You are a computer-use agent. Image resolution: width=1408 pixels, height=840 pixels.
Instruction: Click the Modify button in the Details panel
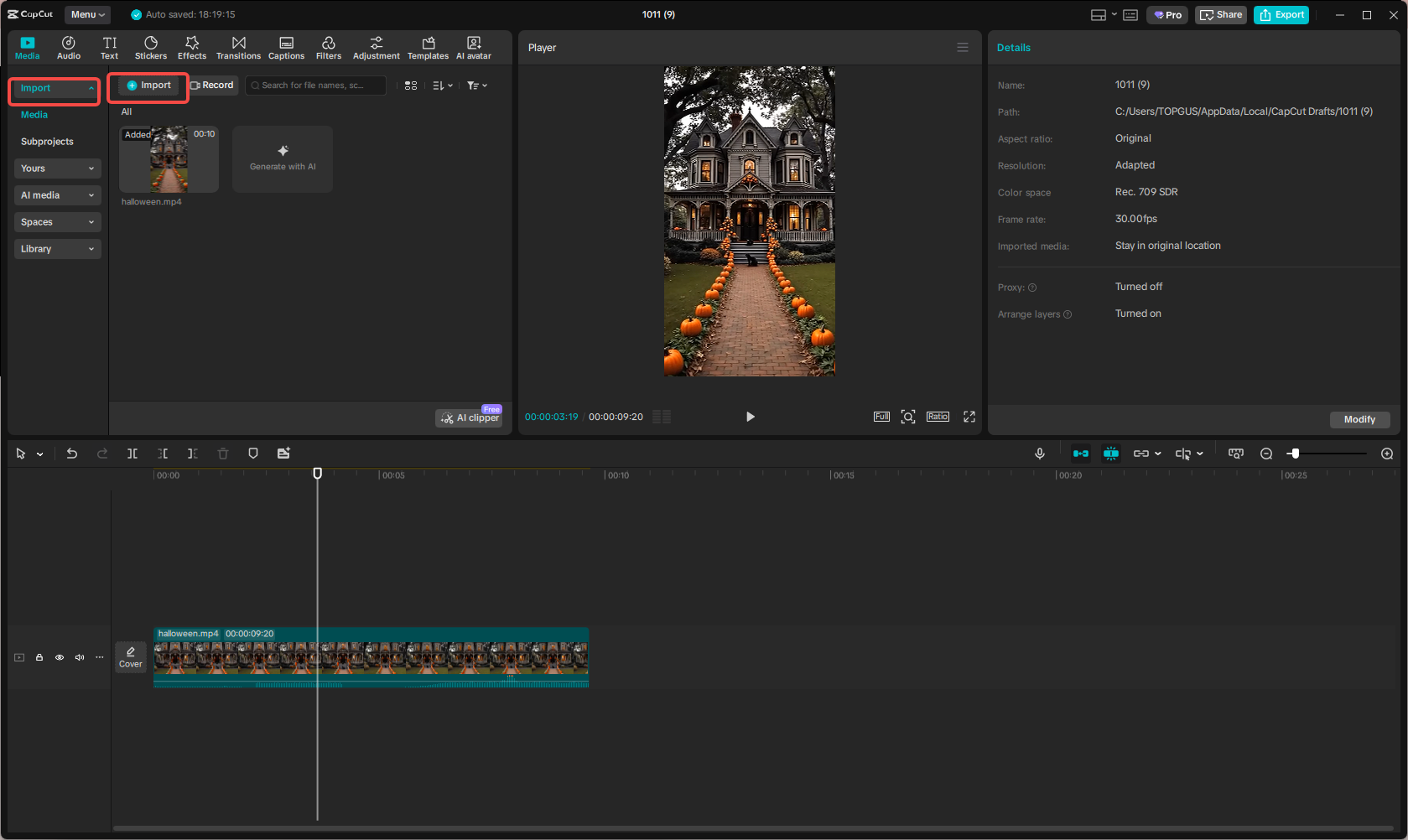(x=1359, y=419)
